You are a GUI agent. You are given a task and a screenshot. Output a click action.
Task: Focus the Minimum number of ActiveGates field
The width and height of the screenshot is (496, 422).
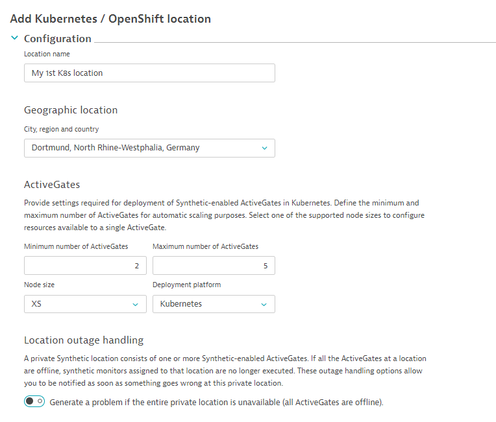click(85, 265)
